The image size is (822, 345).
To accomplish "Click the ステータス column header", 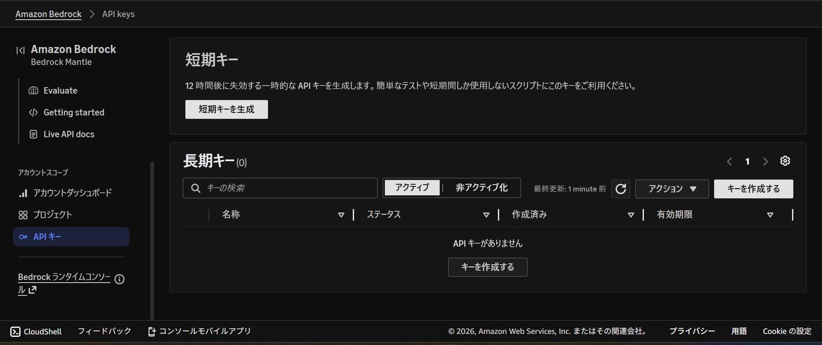I will pyautogui.click(x=384, y=215).
